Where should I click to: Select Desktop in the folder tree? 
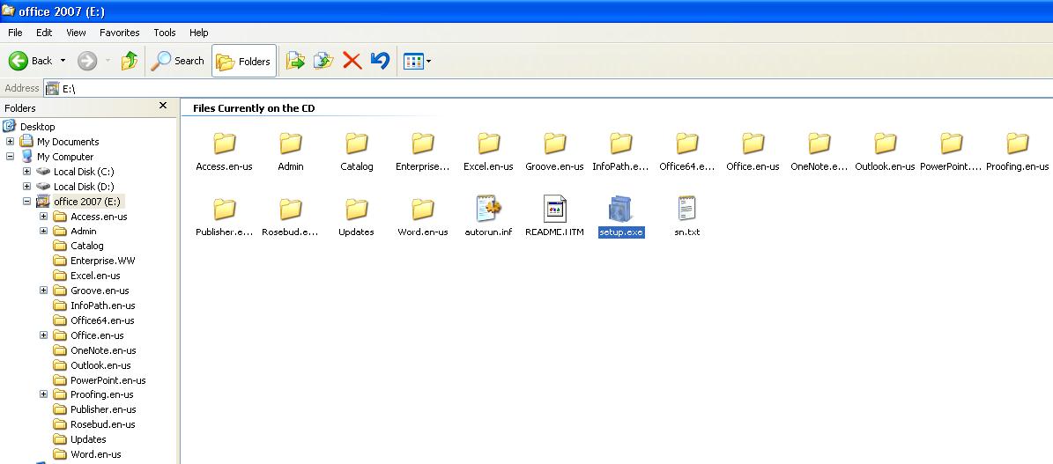tap(38, 126)
